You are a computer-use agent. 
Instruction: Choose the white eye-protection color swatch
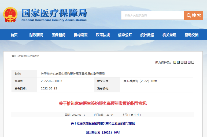tap(193, 62)
